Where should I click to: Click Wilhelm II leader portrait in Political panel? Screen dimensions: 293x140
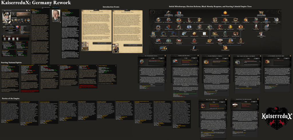click(7, 18)
